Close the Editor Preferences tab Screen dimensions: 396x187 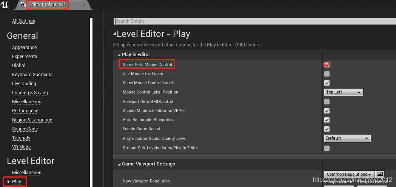click(84, 5)
